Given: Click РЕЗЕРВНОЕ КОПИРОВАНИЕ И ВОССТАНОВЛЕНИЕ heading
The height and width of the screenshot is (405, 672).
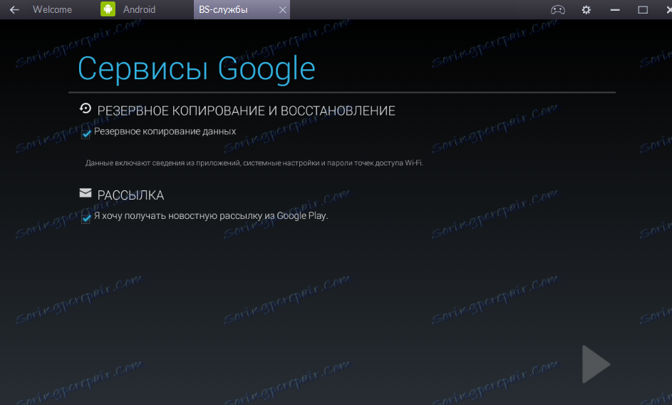Looking at the screenshot, I should [x=246, y=111].
